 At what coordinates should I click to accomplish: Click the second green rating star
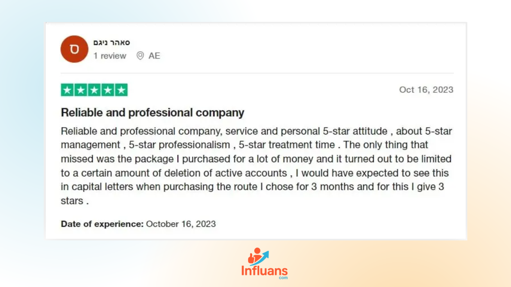pyautogui.click(x=81, y=90)
